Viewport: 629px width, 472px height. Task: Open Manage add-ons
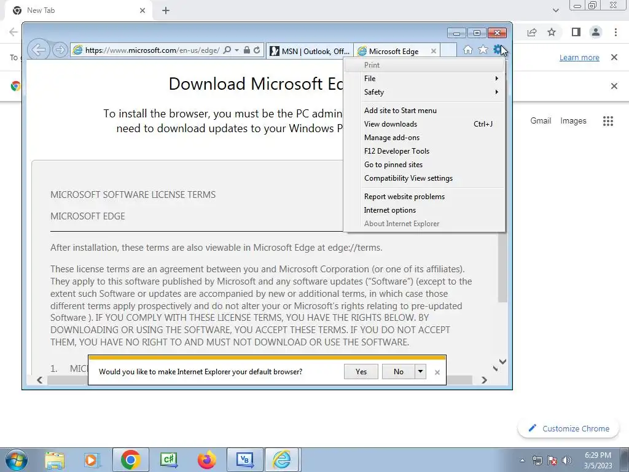click(x=424, y=138)
